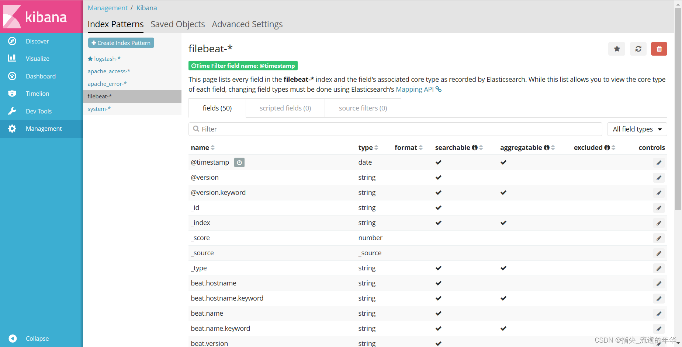Edit the beat.hostname.keyword pencil icon
The height and width of the screenshot is (347, 682).
pos(659,298)
